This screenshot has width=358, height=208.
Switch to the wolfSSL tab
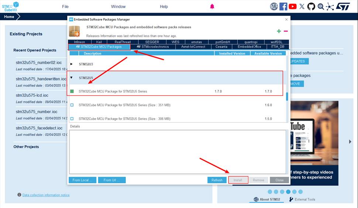point(276,42)
